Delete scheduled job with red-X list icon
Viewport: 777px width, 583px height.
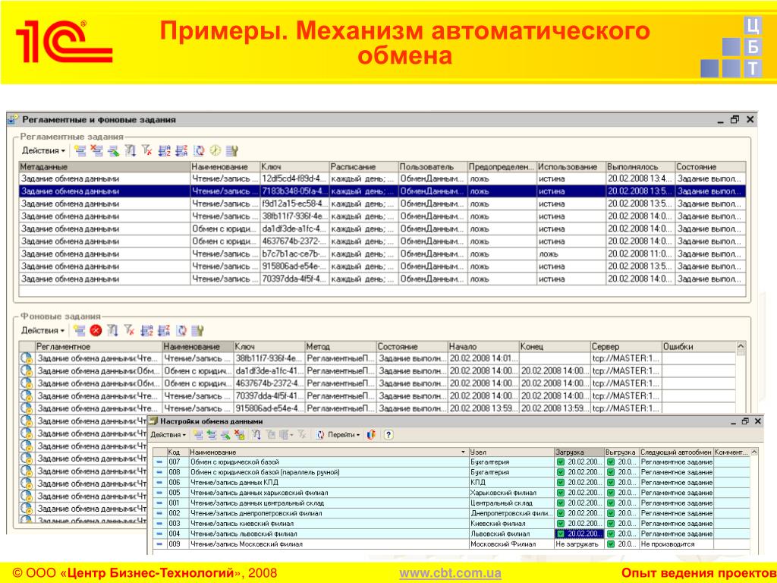pyautogui.click(x=96, y=151)
